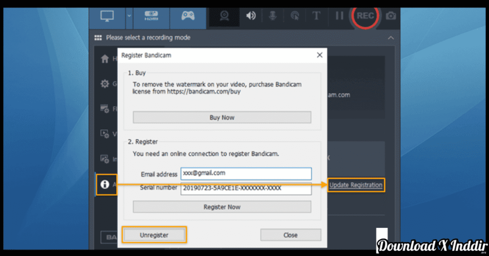Start recording with the REC button
This screenshot has height=256, width=489.
pyautogui.click(x=365, y=16)
